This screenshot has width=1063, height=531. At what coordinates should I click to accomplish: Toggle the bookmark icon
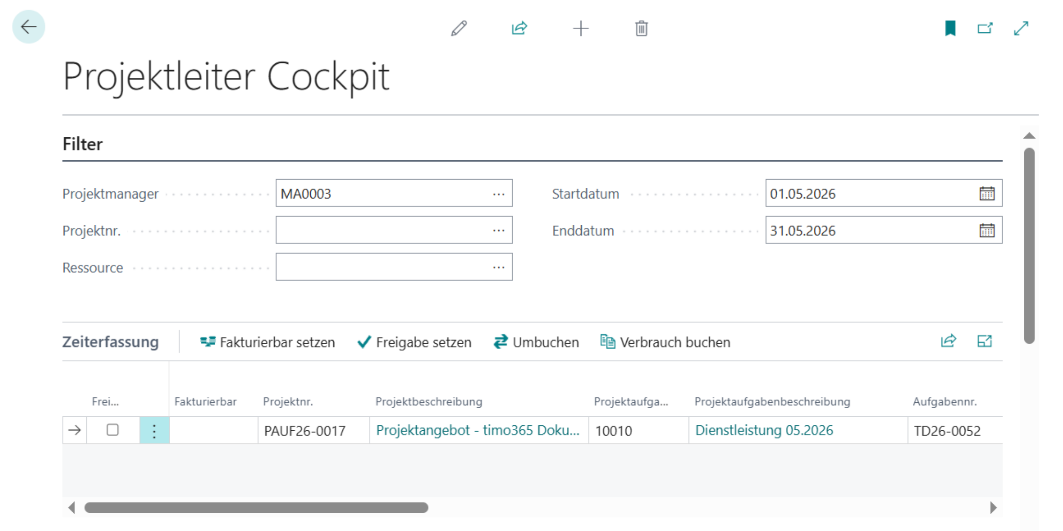click(950, 28)
